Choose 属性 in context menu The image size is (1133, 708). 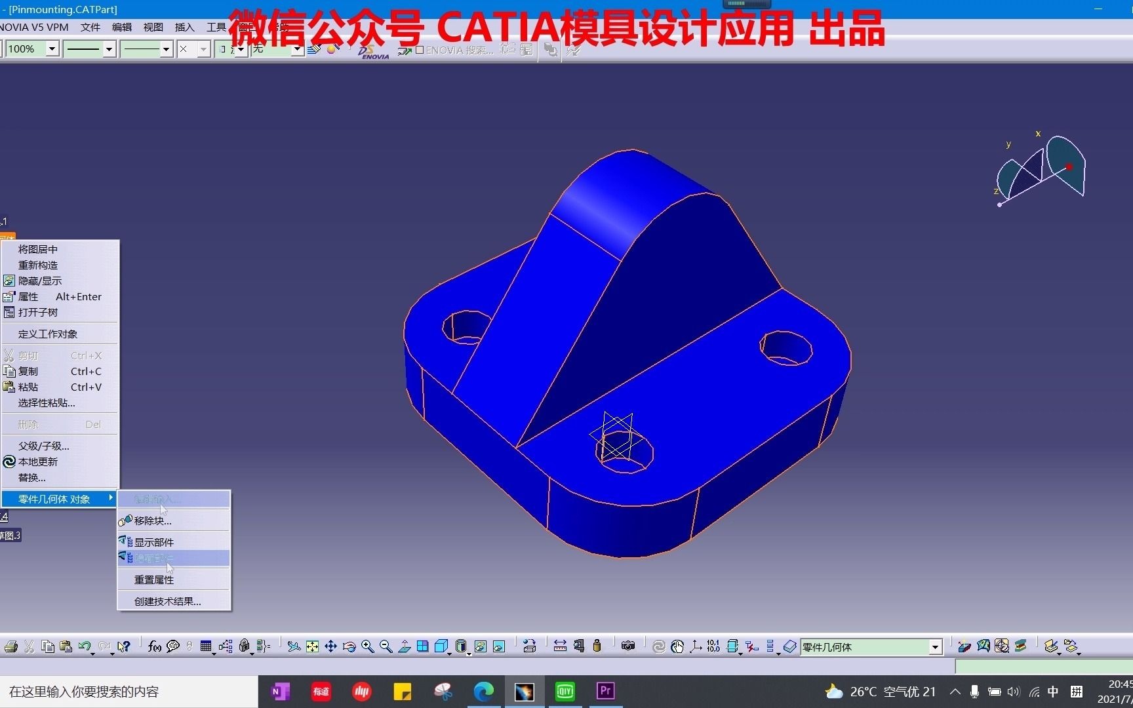pyautogui.click(x=60, y=296)
